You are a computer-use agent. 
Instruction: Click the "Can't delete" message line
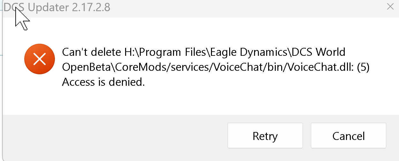(x=204, y=52)
